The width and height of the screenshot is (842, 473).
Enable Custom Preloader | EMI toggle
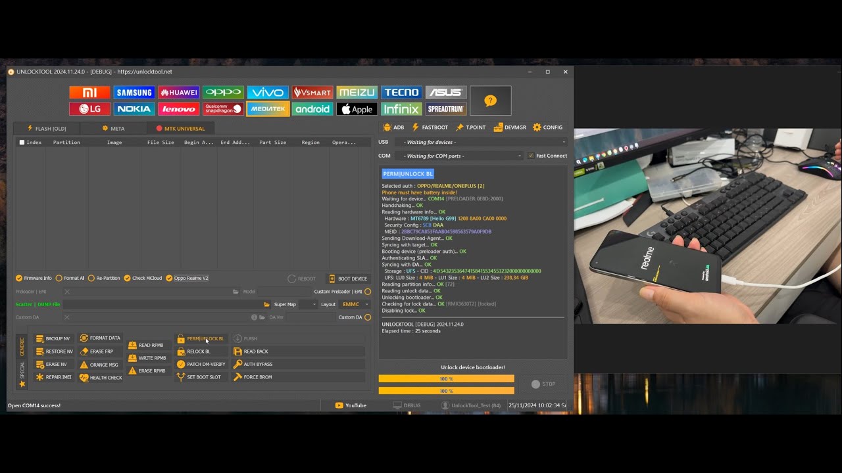click(x=368, y=292)
